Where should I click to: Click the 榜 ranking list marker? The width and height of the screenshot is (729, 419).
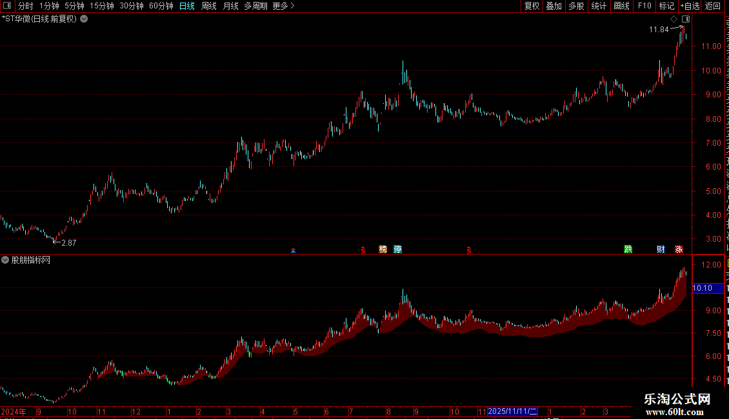pyautogui.click(x=383, y=249)
